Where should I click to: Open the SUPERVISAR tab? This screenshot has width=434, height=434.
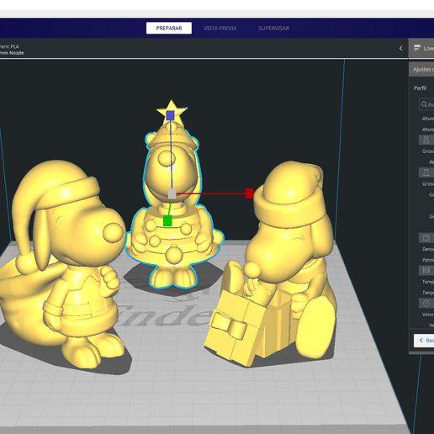[273, 29]
